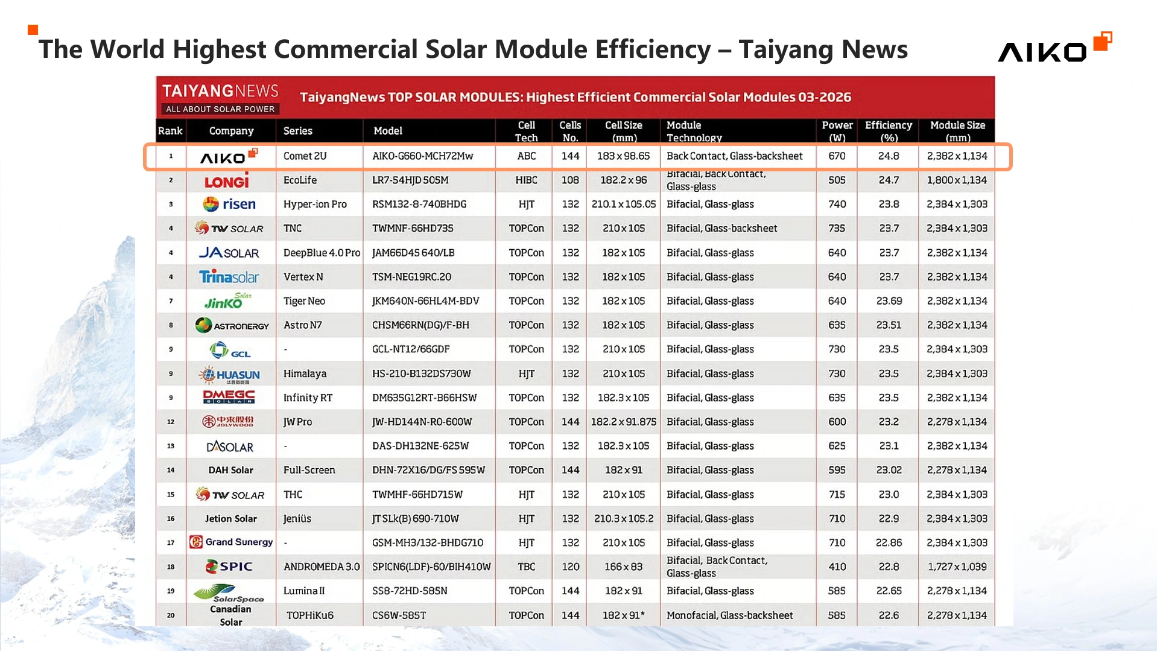
Task: Click the TOPHiKu6 series cell
Action: pos(310,615)
